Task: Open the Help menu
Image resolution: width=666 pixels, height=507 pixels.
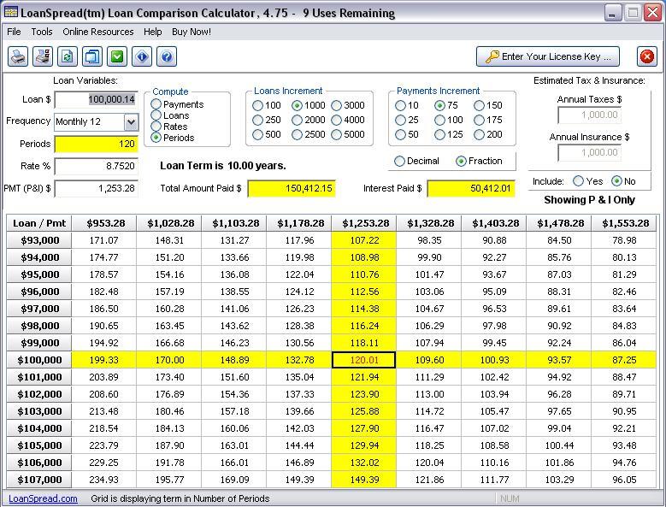Action: pyautogui.click(x=152, y=32)
